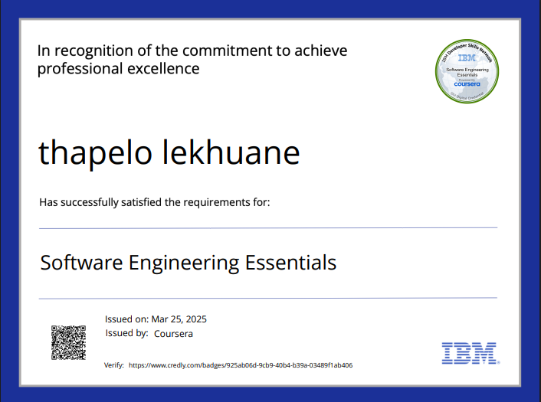Viewport: 541px width, 402px height.
Task: Select the Software Engineering Essentials course title
Action: point(188,263)
